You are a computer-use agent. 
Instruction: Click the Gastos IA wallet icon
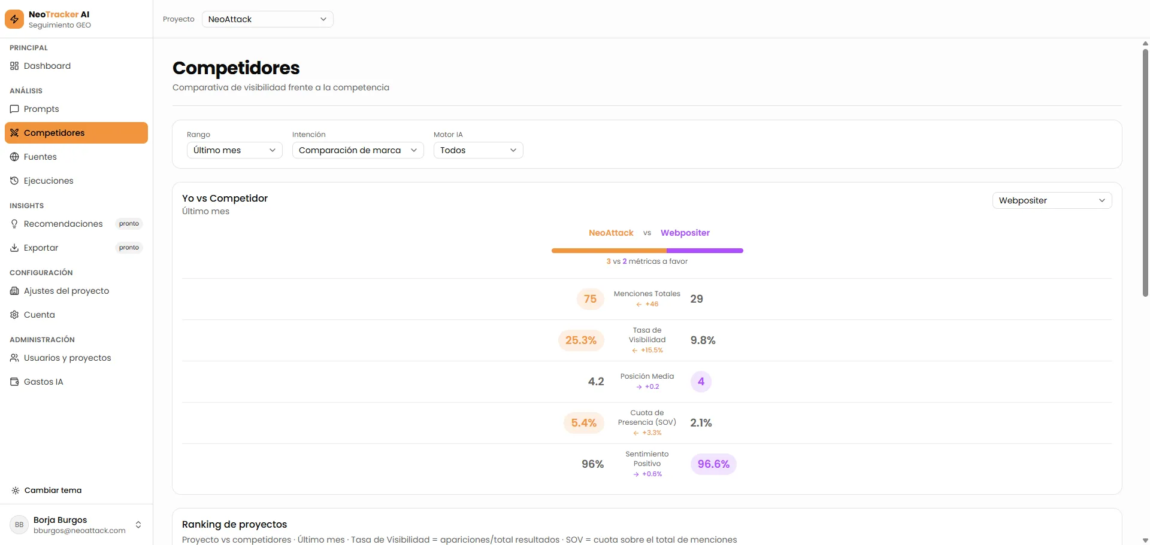(14, 382)
